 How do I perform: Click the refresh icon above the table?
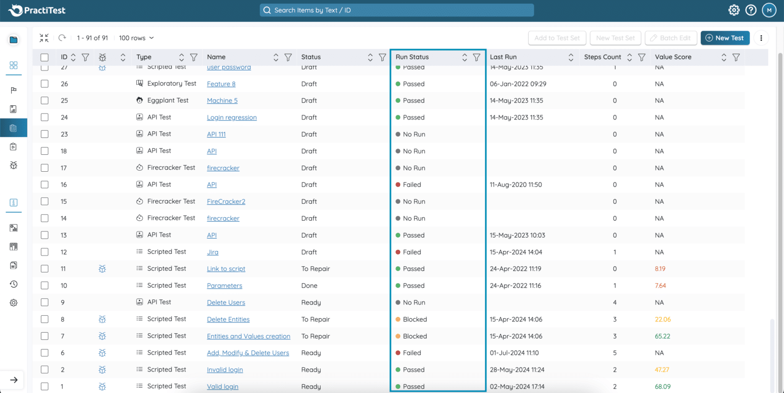(x=62, y=38)
